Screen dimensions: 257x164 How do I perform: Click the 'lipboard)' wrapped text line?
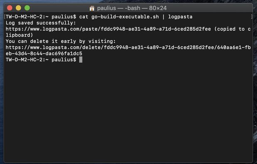pyautogui.click(x=20, y=35)
